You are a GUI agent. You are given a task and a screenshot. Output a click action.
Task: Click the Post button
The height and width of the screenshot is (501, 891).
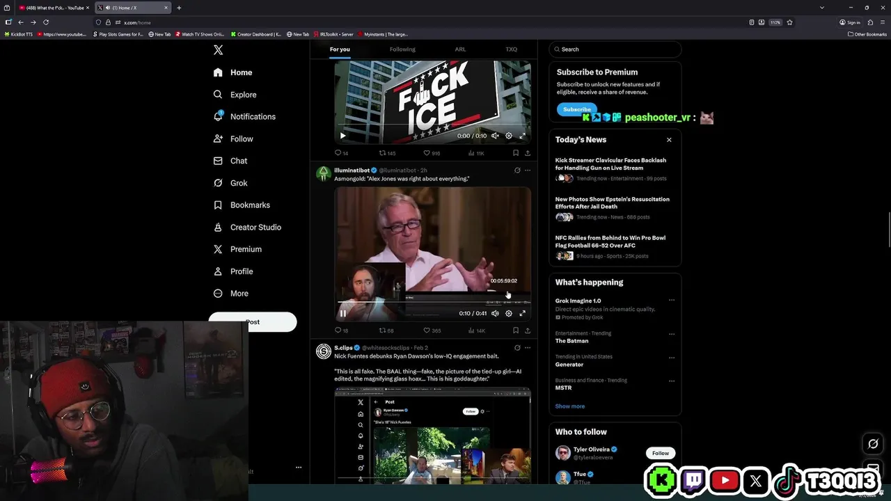[x=253, y=322]
